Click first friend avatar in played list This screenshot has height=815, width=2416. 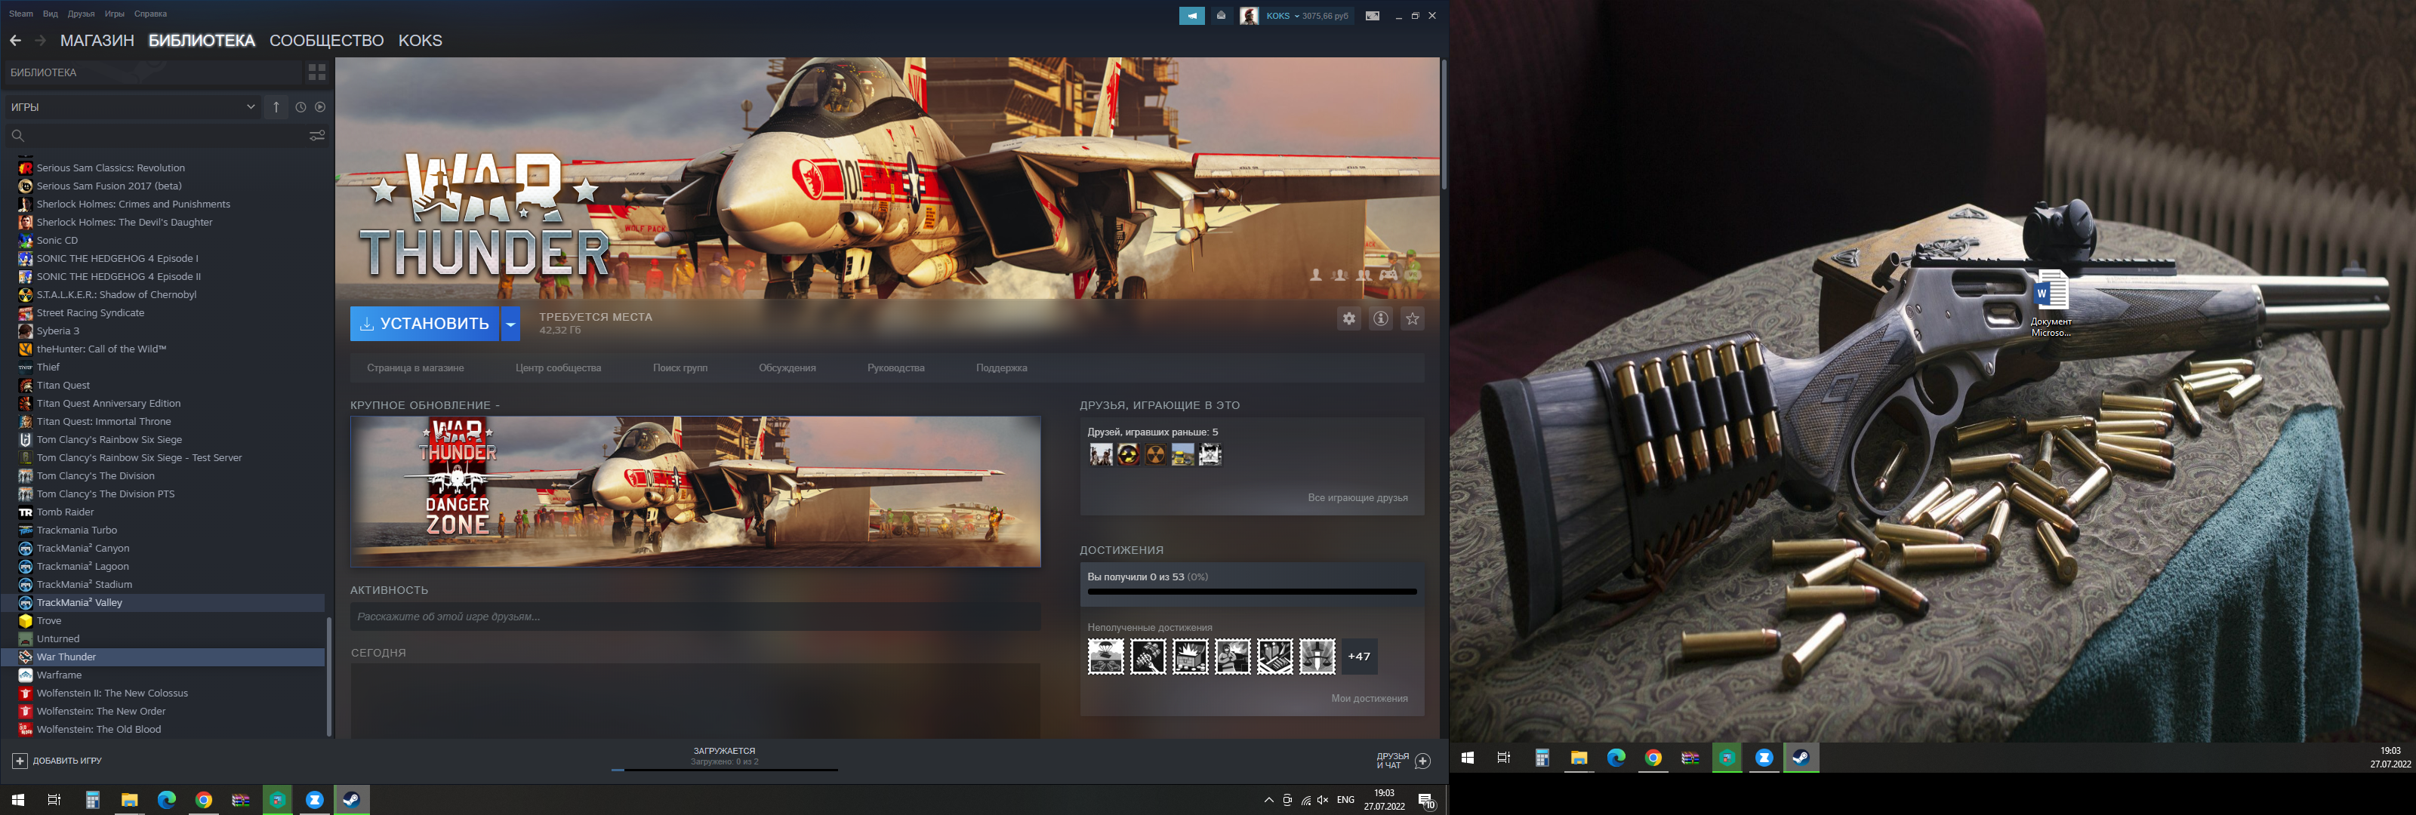coord(1101,455)
